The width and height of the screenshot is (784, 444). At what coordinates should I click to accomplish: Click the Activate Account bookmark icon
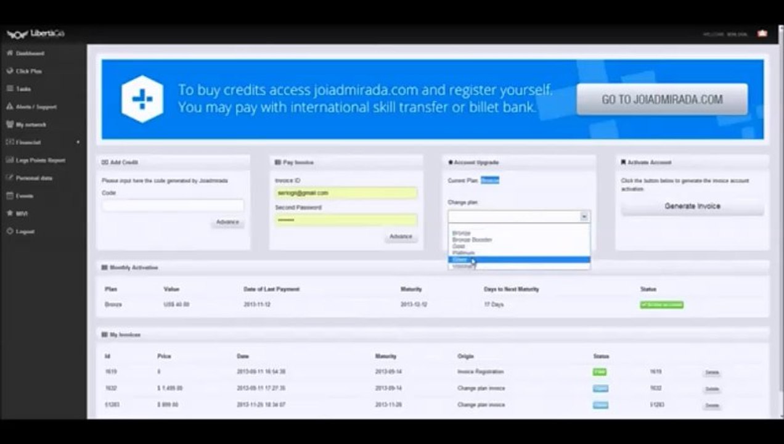coord(624,162)
